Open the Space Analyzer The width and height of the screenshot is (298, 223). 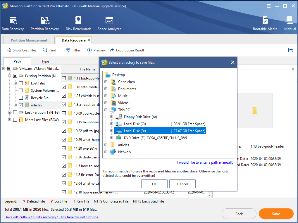tap(109, 23)
